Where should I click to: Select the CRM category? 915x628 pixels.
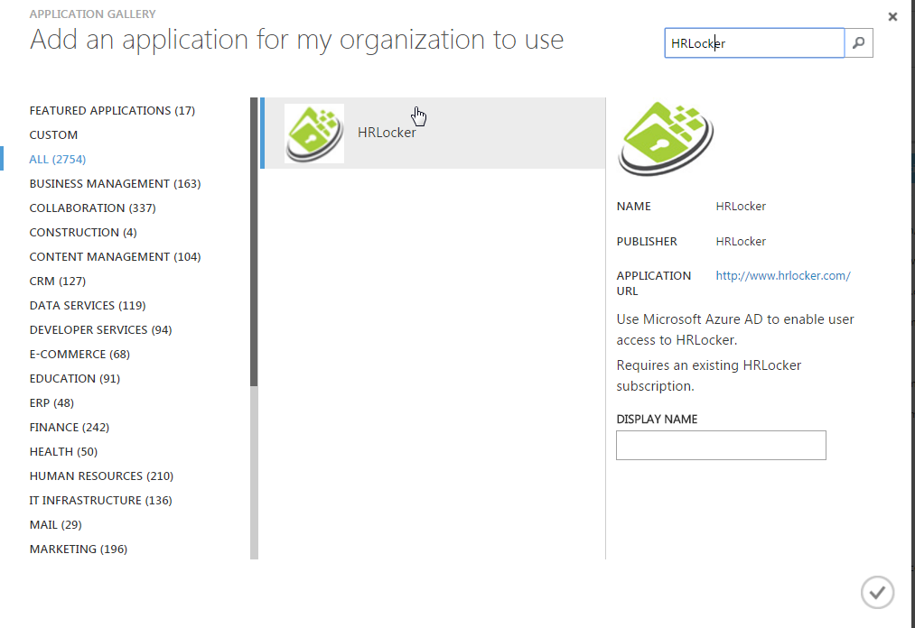point(57,282)
